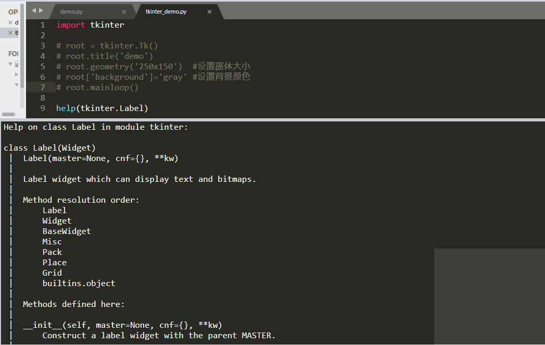
Task: Close tkinter_demo.py using its x in Open Files
Action: [10, 32]
